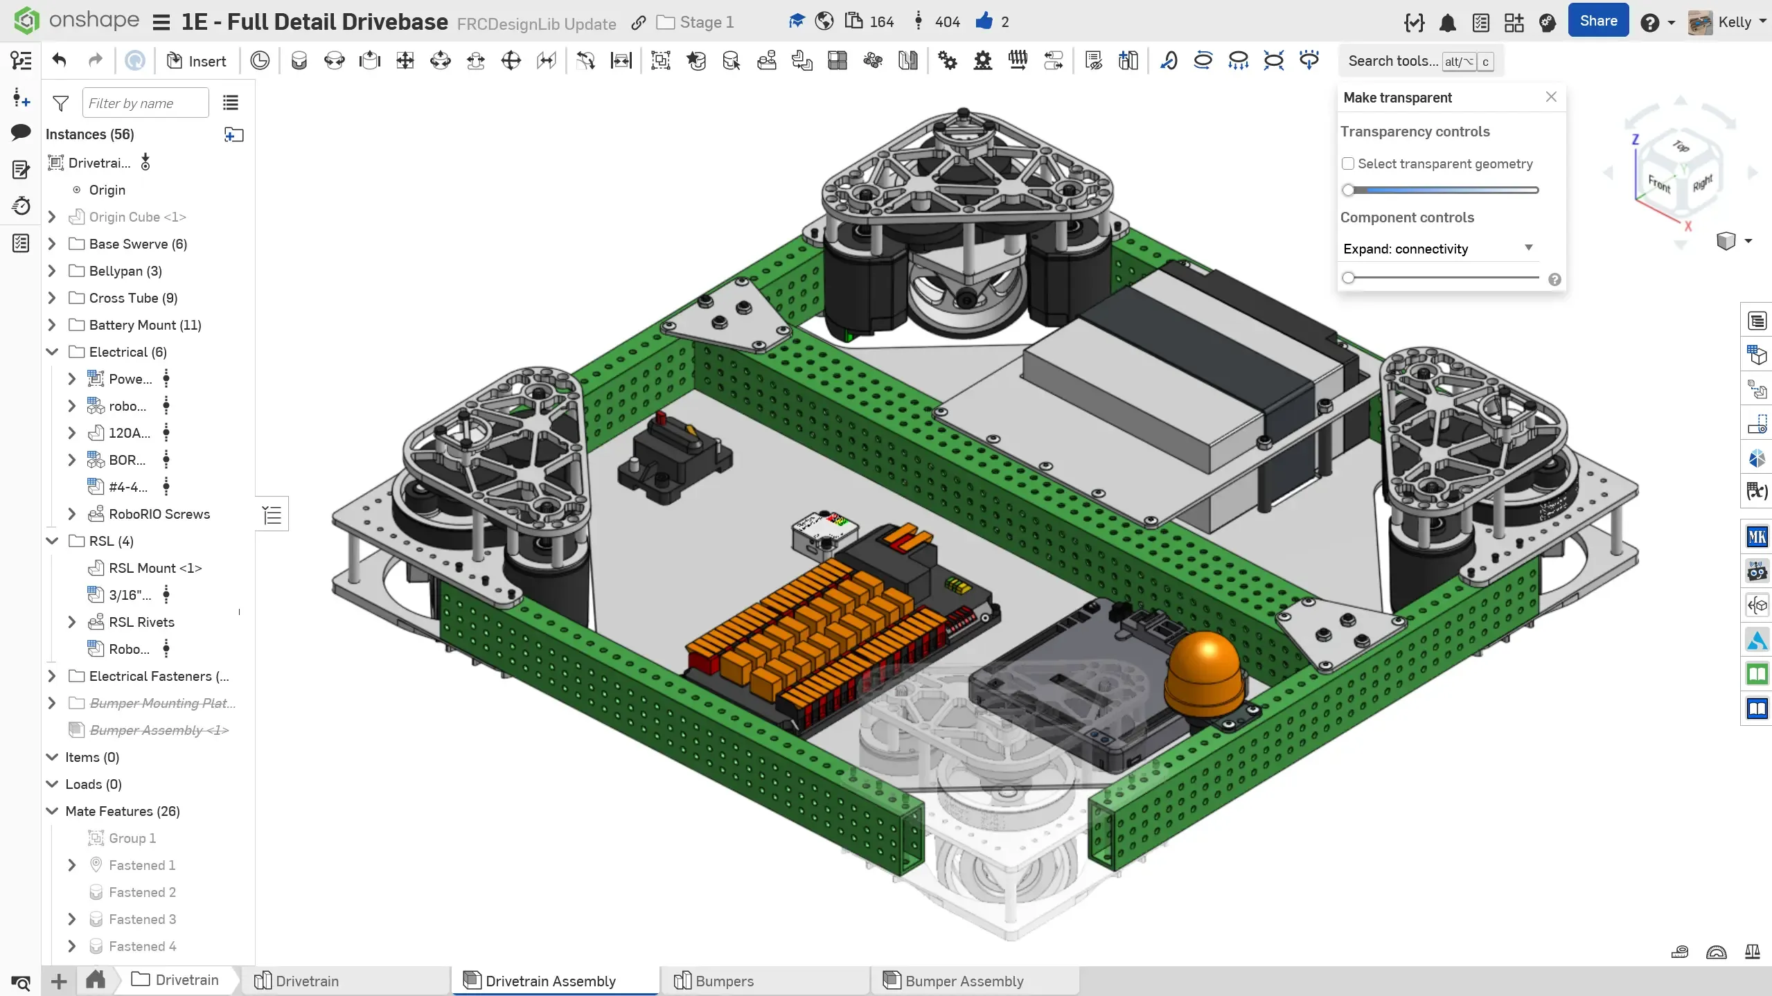Click the undo arrow icon
Viewport: 1772px width, 996px height.
coord(60,61)
